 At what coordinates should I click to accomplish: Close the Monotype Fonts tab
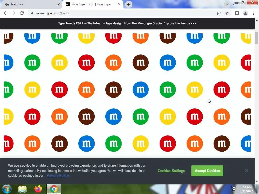[119, 4]
